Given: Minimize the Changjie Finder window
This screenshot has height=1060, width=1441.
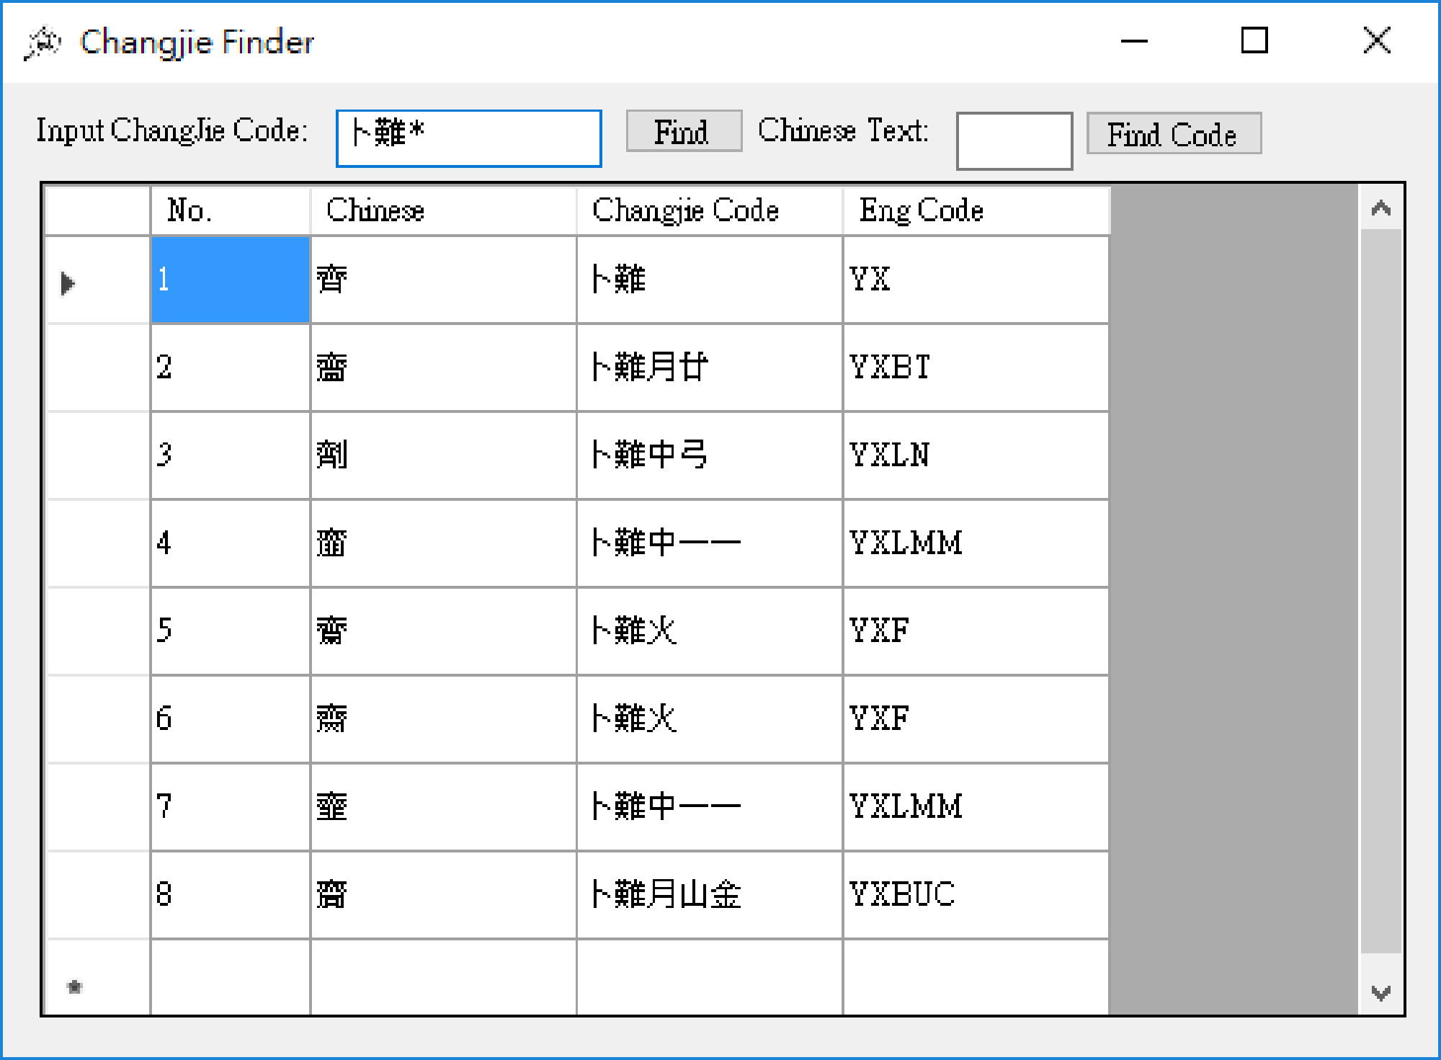Looking at the screenshot, I should (1133, 41).
